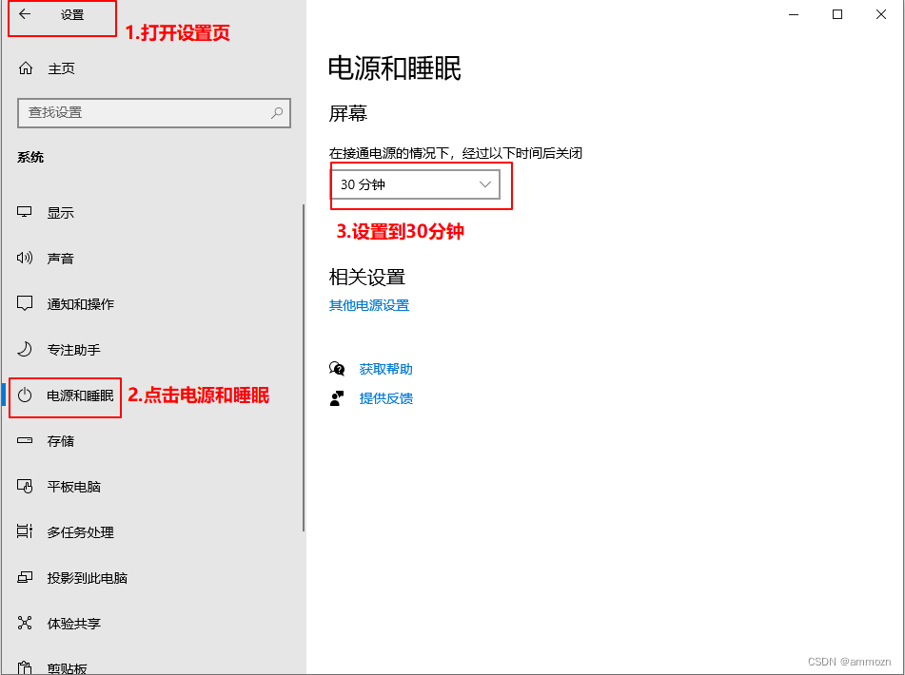Select 投影到此电脑 in the sidebar

point(88,578)
